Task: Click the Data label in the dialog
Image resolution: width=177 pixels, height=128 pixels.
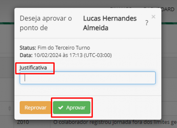Action: 25,55
